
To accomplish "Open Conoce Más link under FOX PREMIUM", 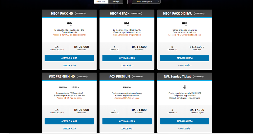I will click(127, 128).
